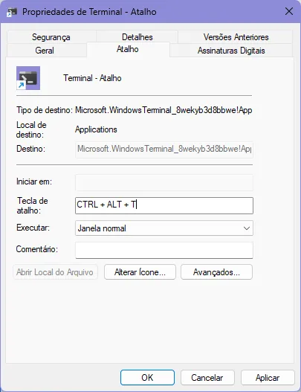
Task: Click the Executar label
Action: tap(33, 228)
